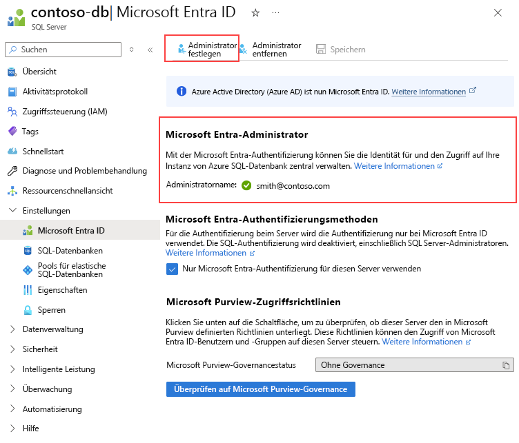Click the Eigenschaften bars icon
The width and height of the screenshot is (519, 443).
(x=28, y=290)
